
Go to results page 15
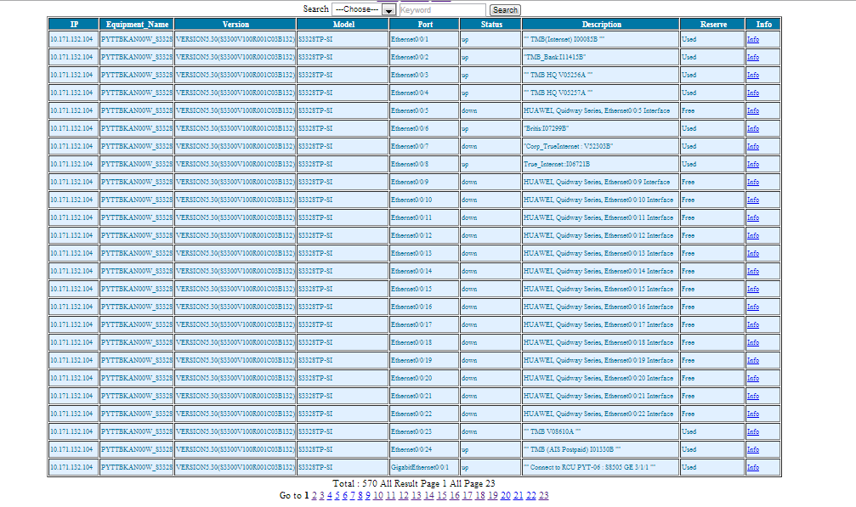(x=442, y=496)
